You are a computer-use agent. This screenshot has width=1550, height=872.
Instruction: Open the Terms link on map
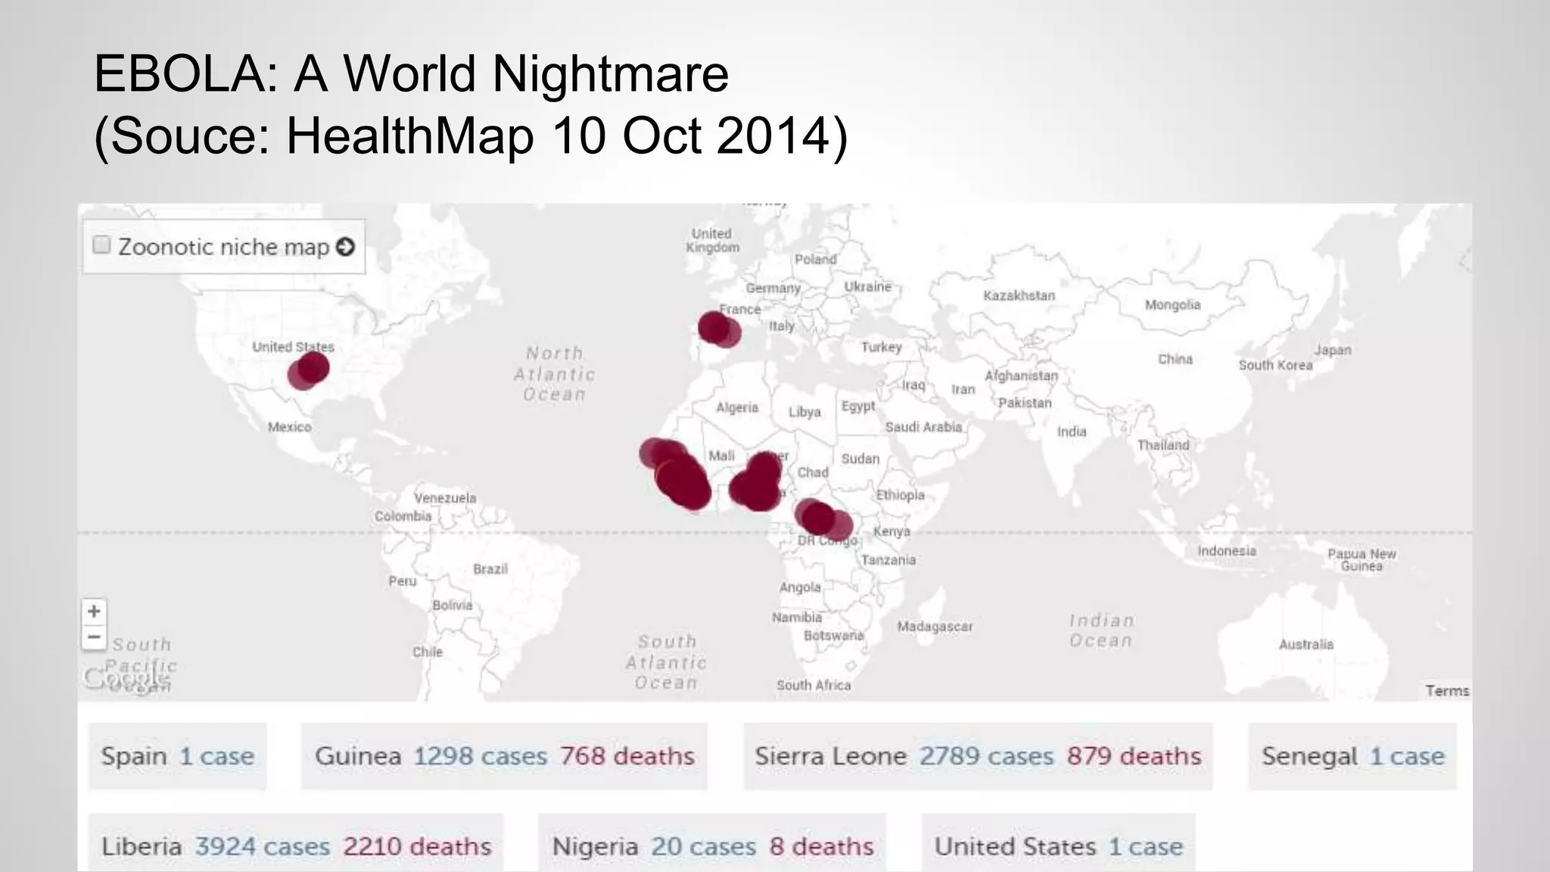[1446, 690]
